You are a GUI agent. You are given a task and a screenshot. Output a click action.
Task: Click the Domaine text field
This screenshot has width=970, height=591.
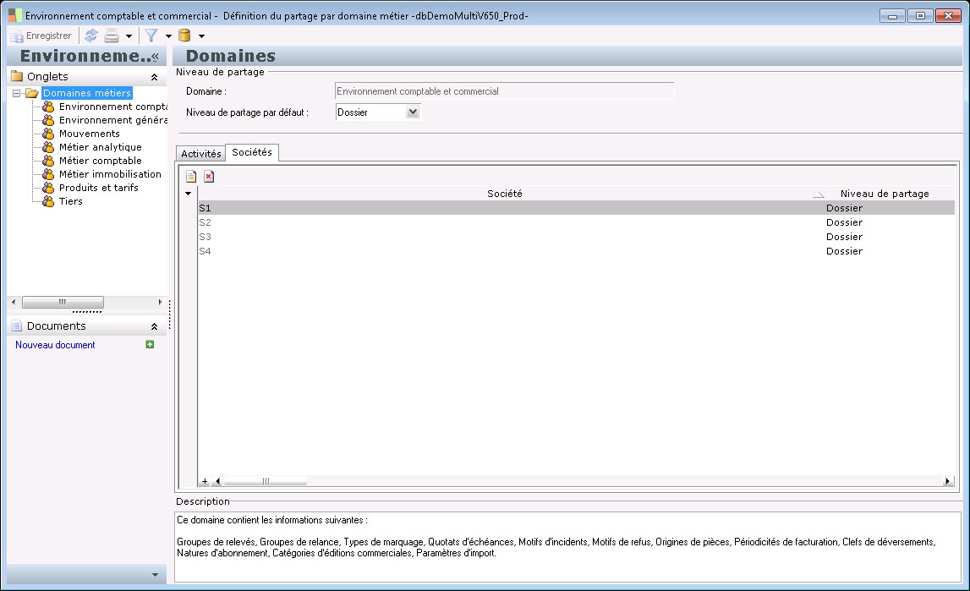(x=504, y=91)
